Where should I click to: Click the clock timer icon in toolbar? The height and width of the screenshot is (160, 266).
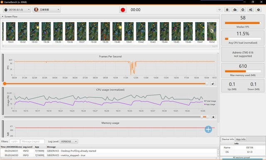pyautogui.click(x=243, y=10)
